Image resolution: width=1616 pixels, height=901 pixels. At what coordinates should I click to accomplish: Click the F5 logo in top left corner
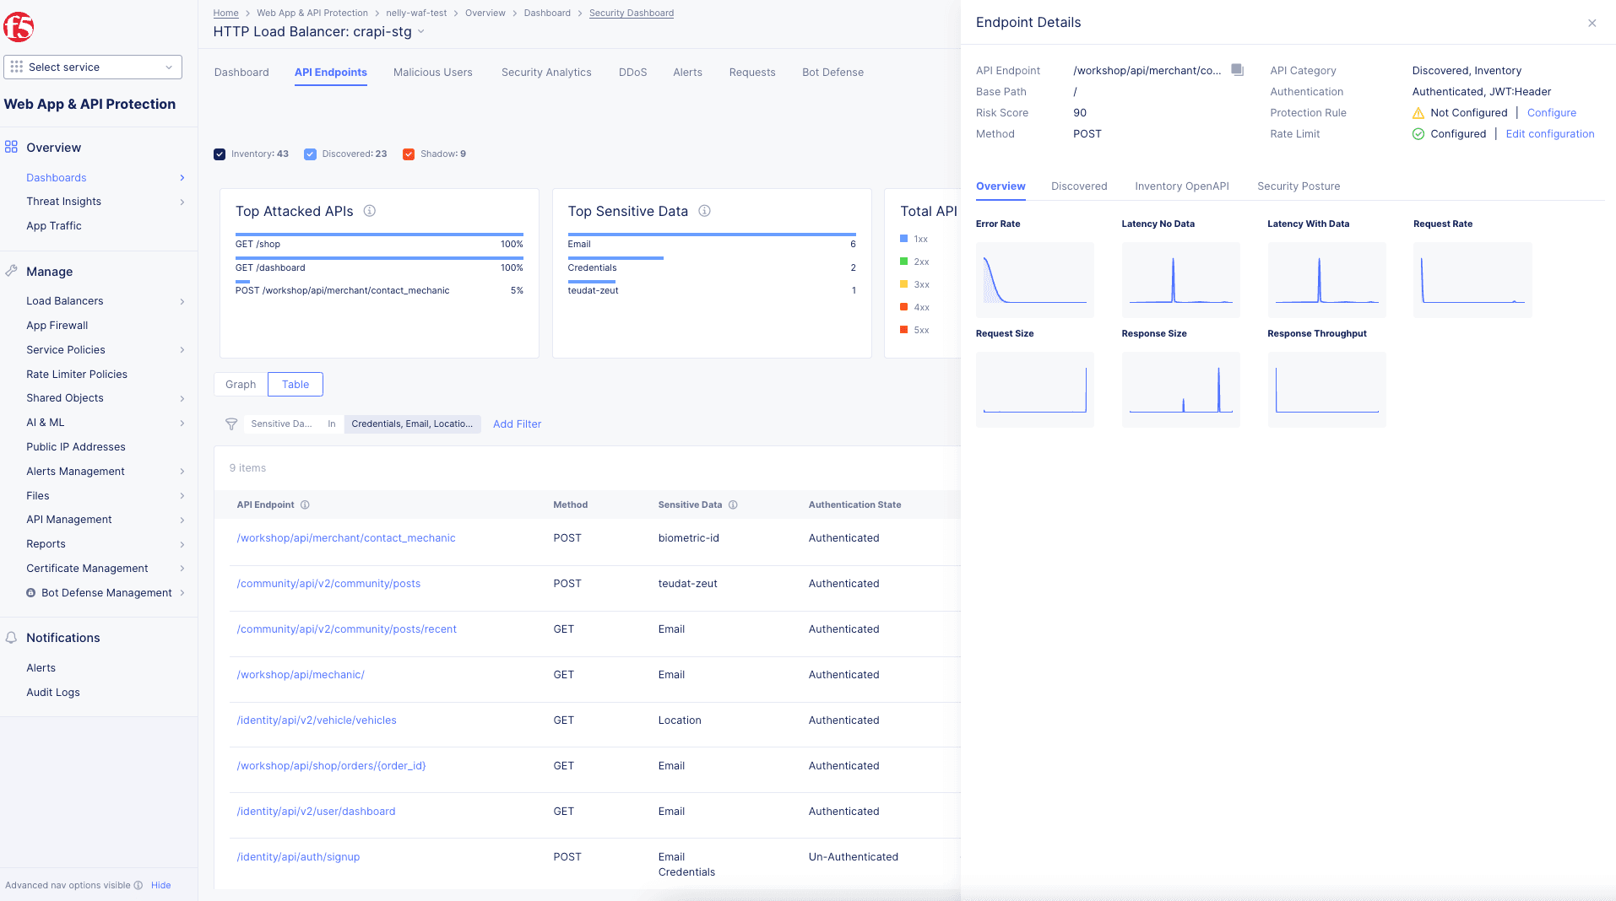(19, 26)
